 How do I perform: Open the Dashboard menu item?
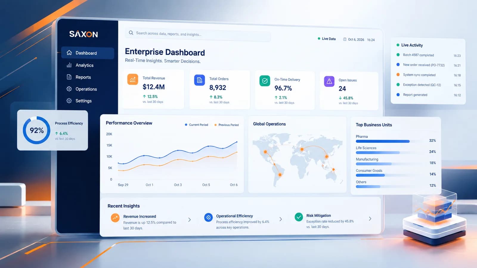[x=88, y=53]
